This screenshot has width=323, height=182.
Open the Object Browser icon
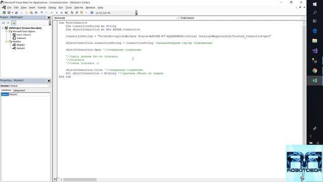pyautogui.click(x=81, y=13)
